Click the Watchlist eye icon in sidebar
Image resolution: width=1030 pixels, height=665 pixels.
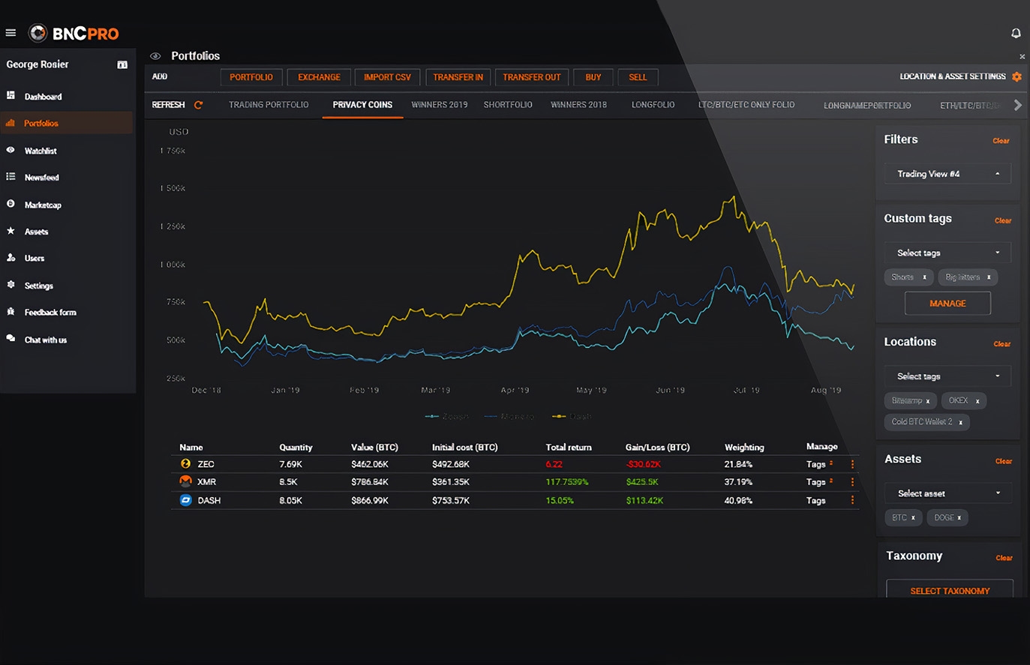[x=11, y=150]
